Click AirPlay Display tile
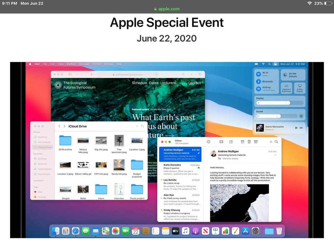Viewport: 334px width, 250px height. (300, 88)
